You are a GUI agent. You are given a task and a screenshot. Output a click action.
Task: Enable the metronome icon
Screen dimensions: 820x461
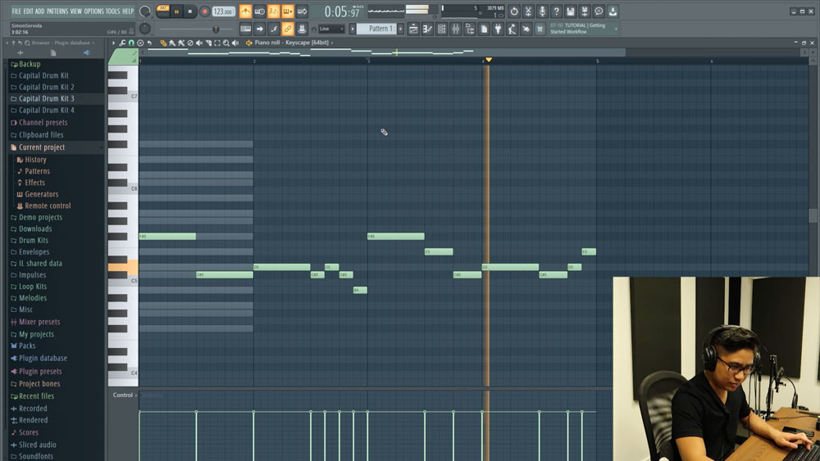[x=245, y=11]
